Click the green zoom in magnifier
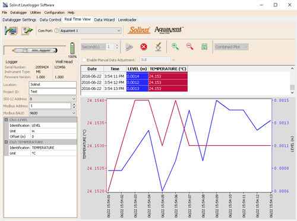The height and width of the screenshot is (221, 297). 175,47
